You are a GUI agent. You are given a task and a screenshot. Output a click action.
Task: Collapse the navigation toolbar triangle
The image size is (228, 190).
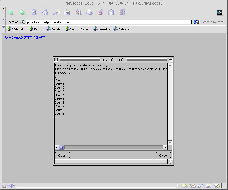4,8
